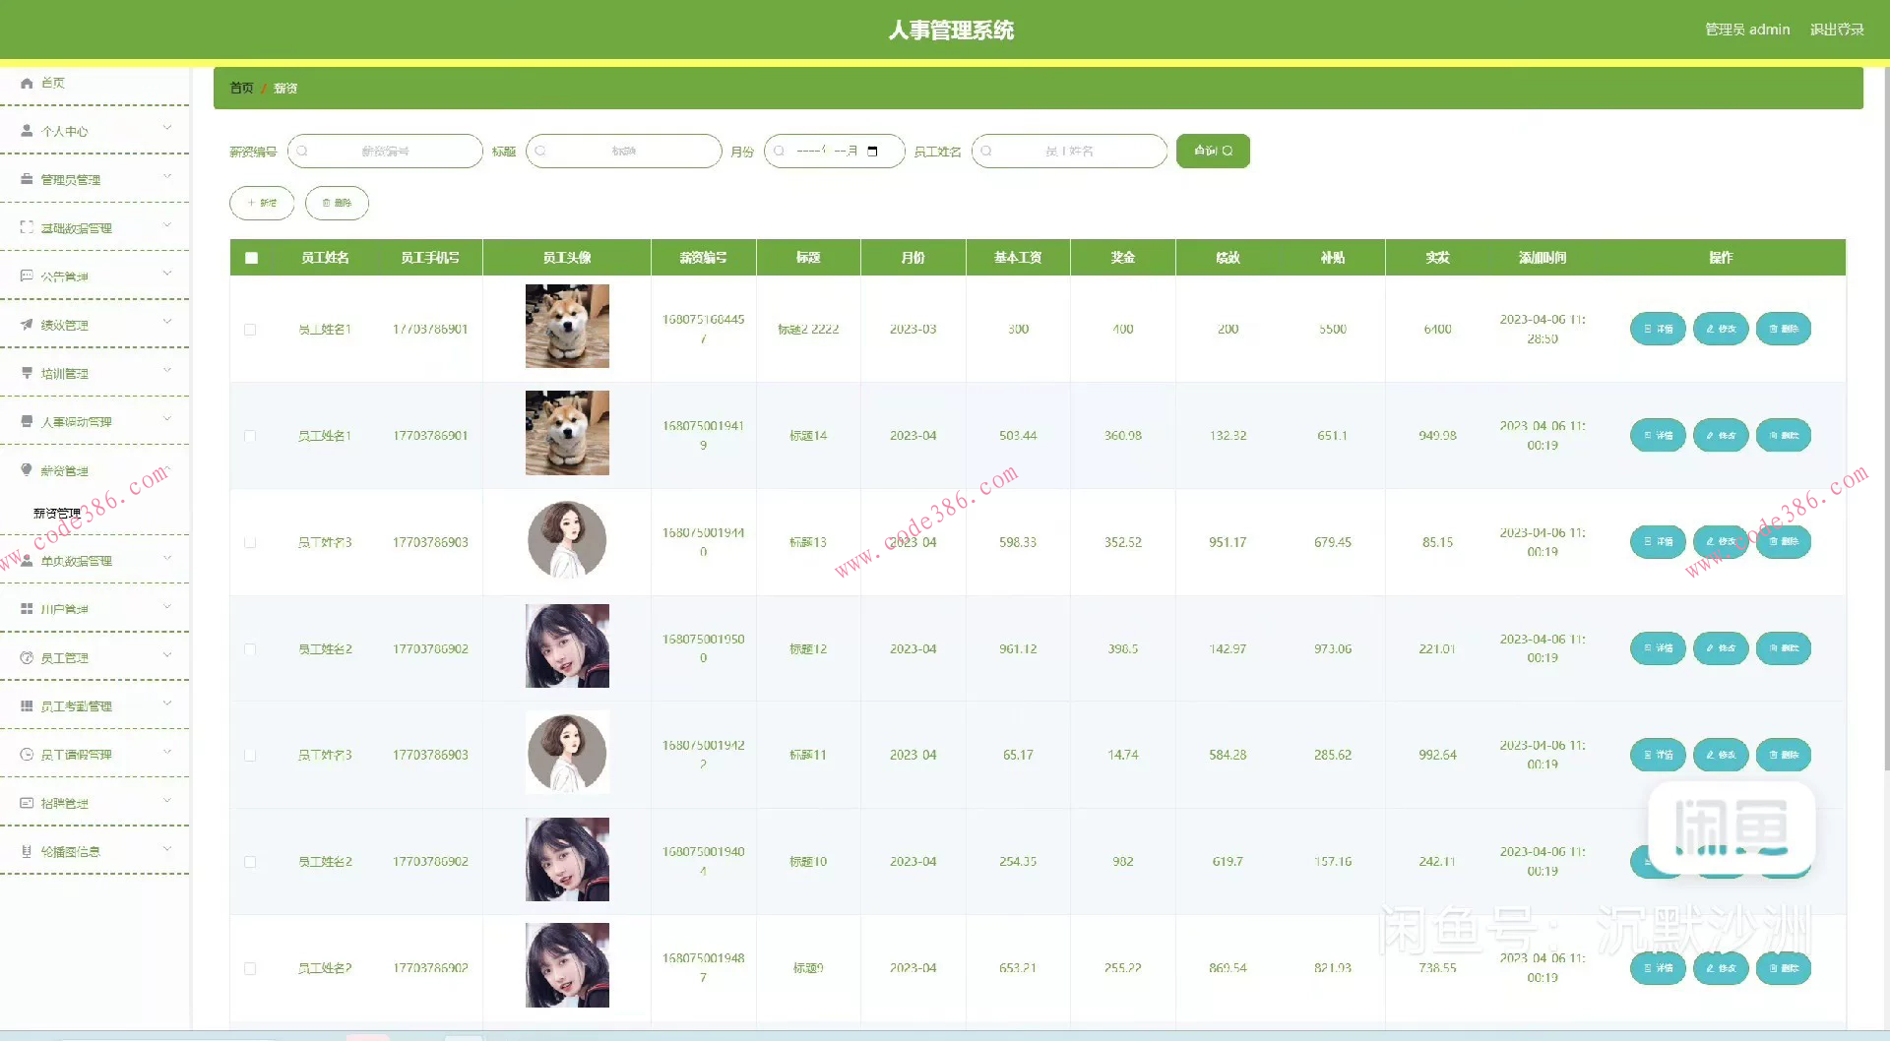Click the dog avatar in 标题14 row
The width and height of the screenshot is (1890, 1041).
(567, 433)
